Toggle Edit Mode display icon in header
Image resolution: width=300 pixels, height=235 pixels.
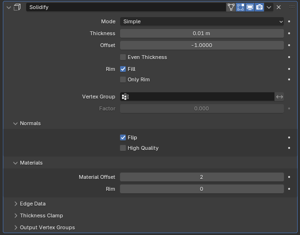tap(241, 7)
